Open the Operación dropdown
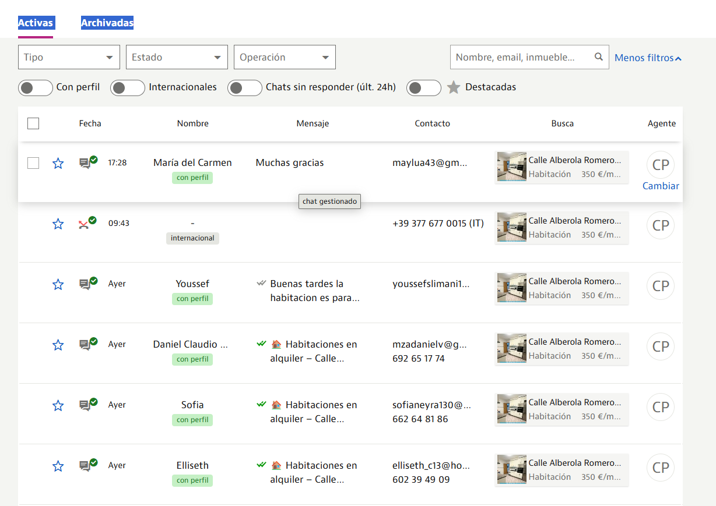 coord(285,57)
